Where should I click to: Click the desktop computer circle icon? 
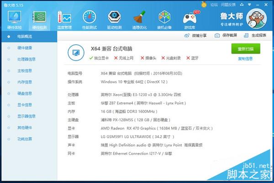[76, 52]
